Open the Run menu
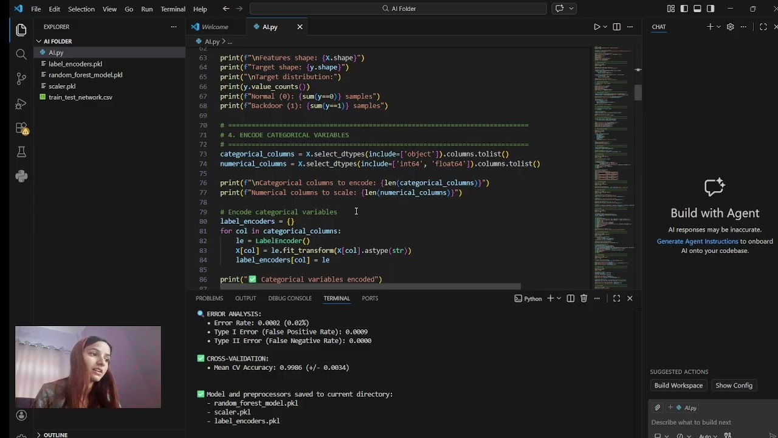Screen dimensions: 778x438 (x=146, y=9)
